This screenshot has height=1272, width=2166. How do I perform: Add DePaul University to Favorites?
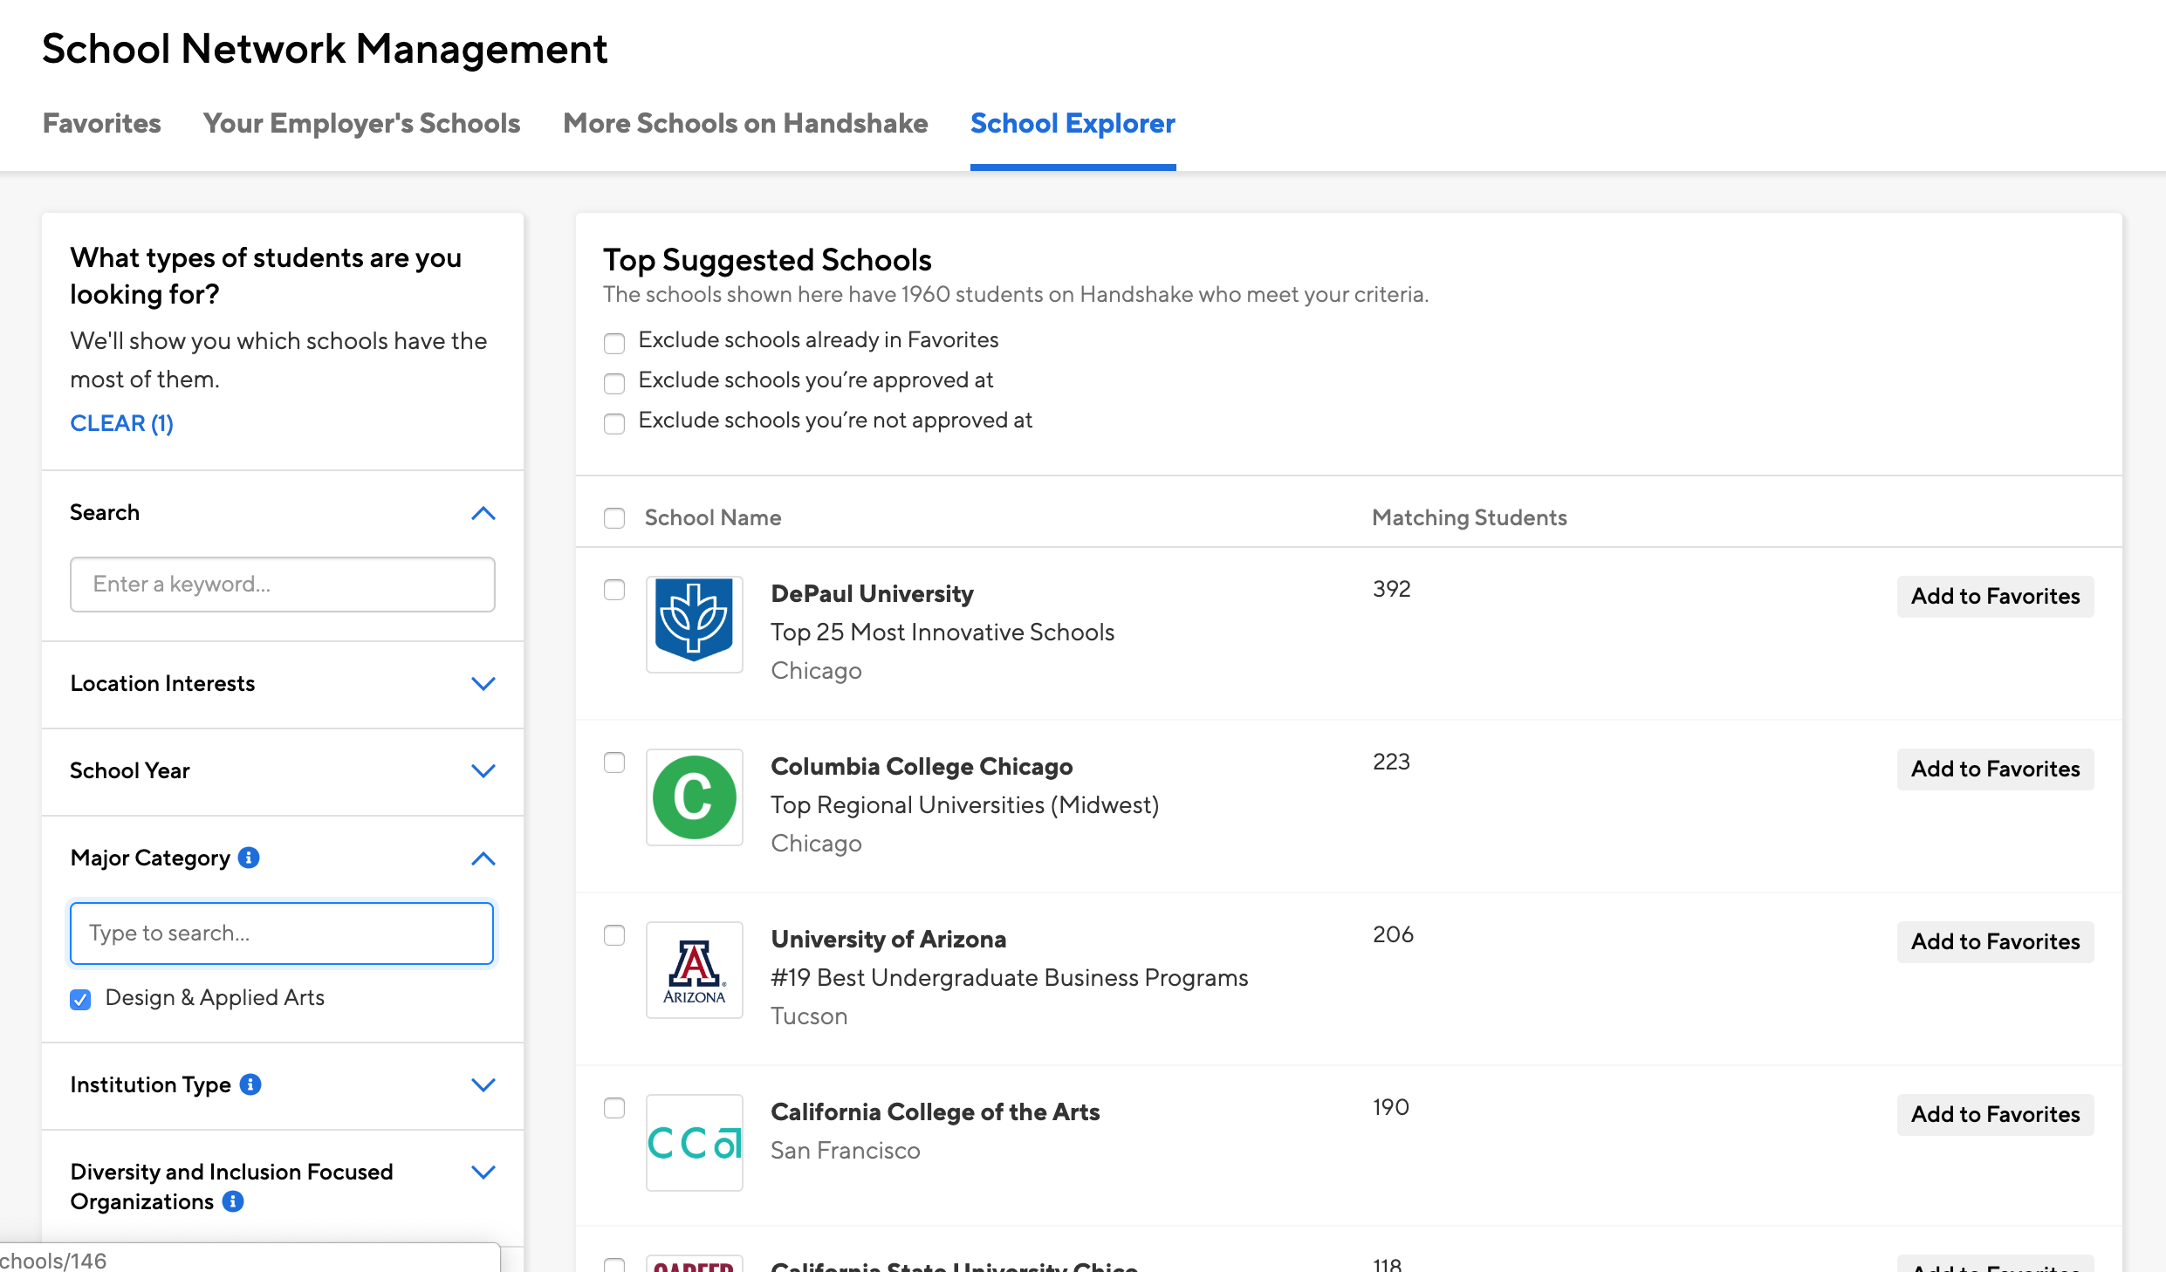[x=1995, y=596]
